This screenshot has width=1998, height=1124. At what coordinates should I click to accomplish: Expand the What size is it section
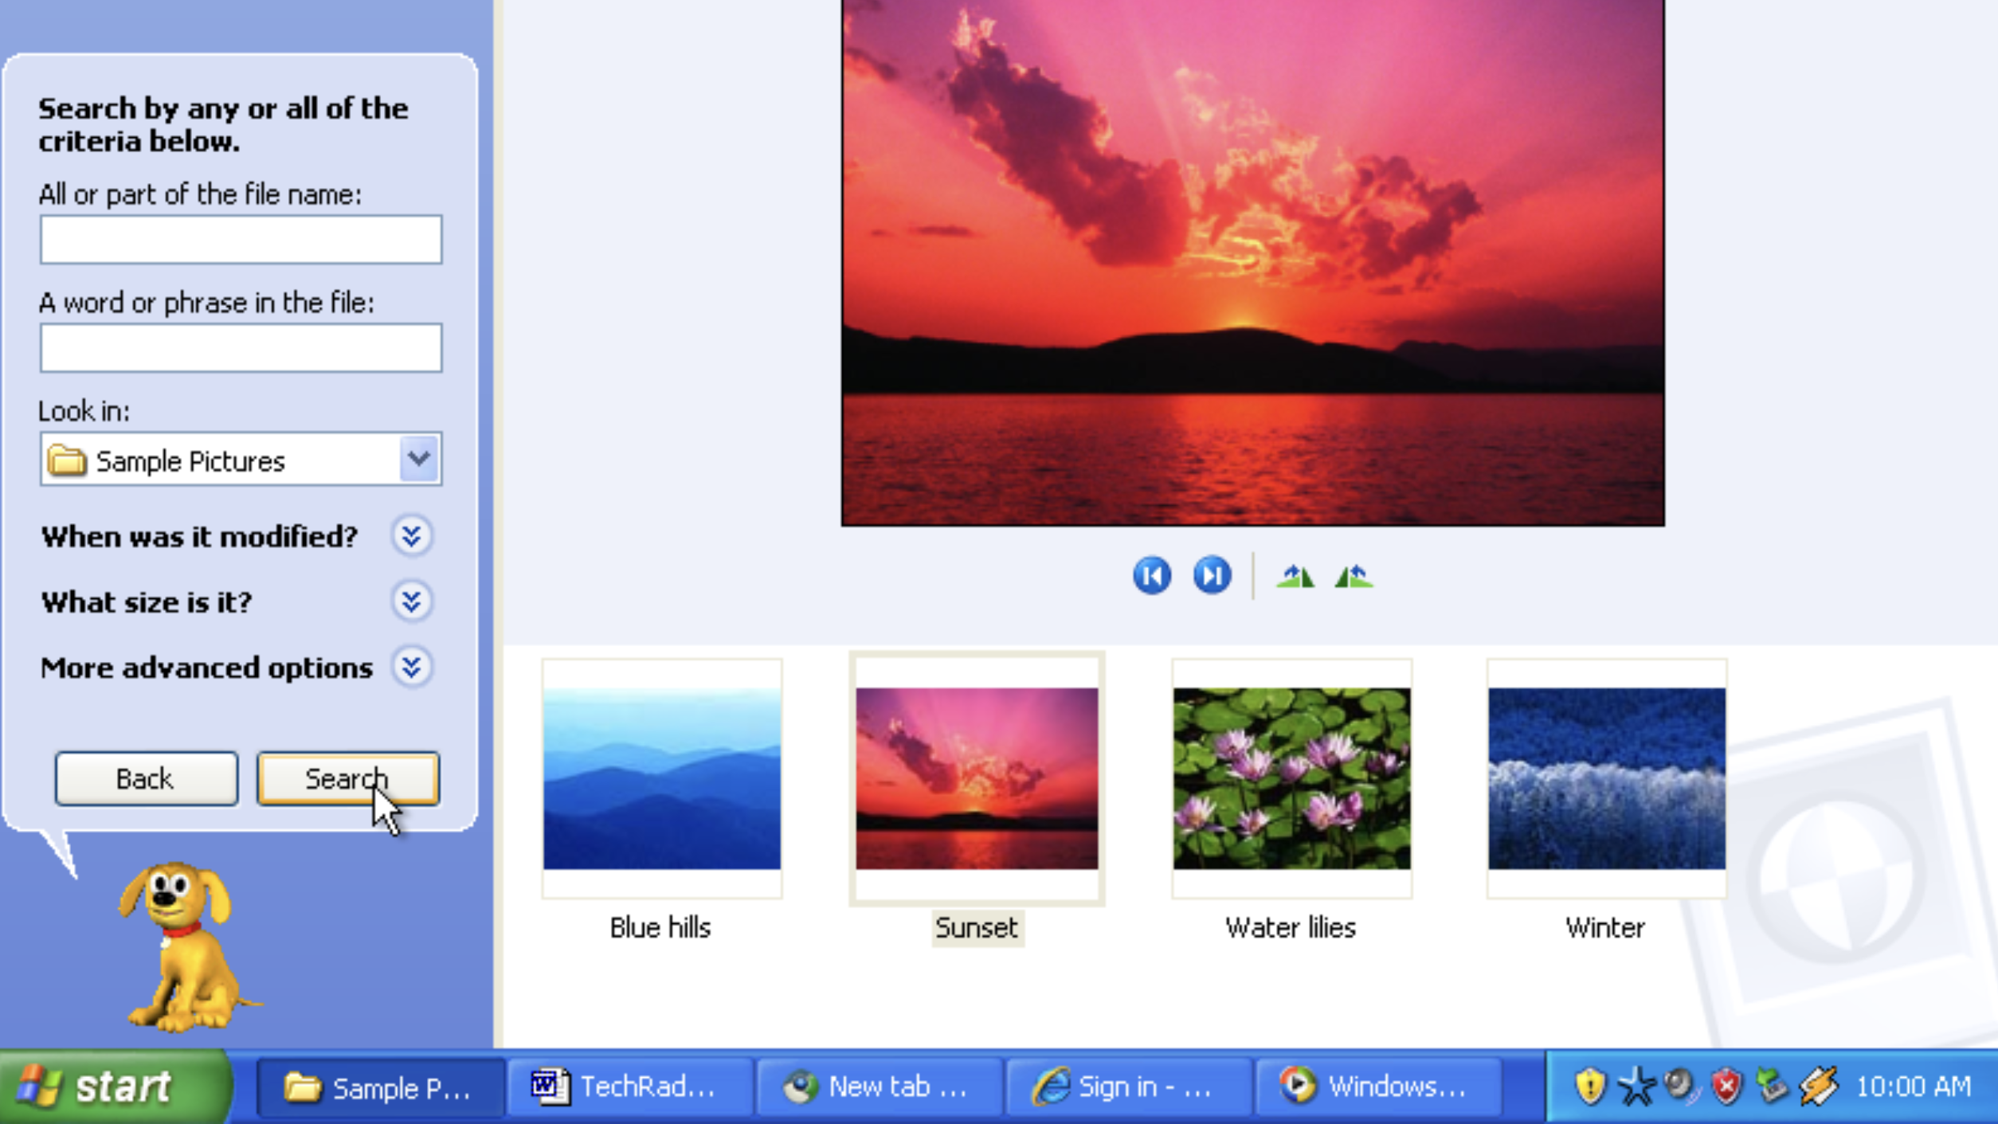coord(413,602)
